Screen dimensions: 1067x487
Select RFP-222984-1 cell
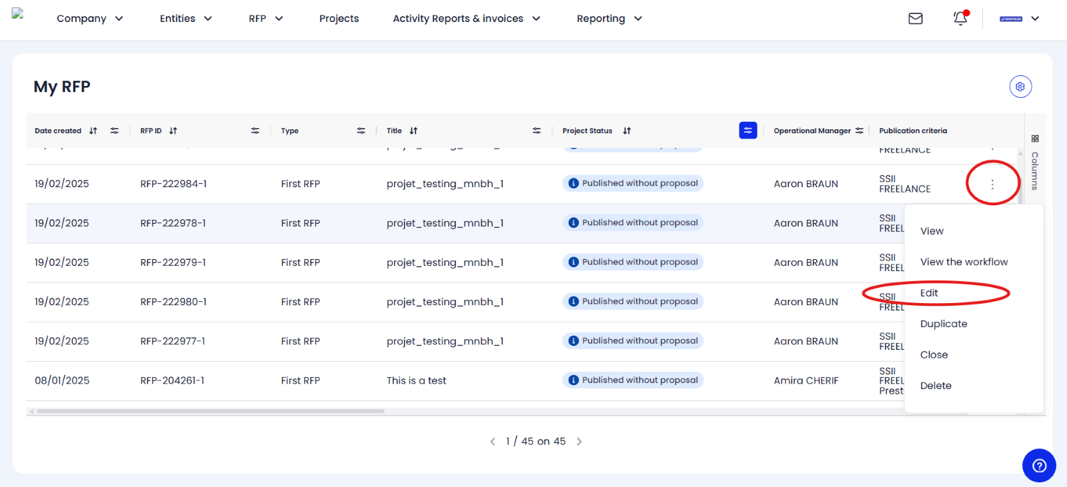tap(173, 184)
